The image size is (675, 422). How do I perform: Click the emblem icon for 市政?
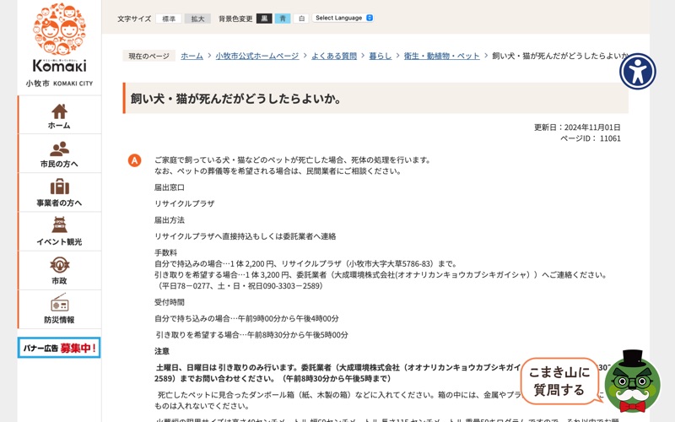59,264
